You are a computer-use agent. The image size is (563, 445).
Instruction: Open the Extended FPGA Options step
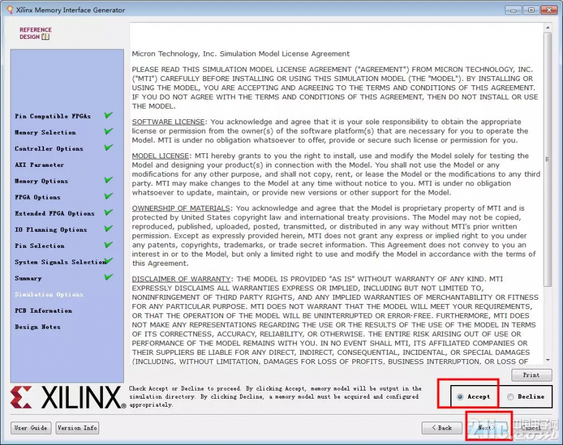[x=55, y=213]
